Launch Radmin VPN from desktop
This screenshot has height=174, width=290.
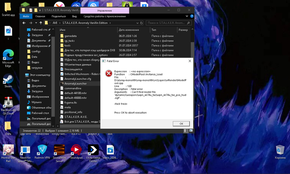point(42,150)
